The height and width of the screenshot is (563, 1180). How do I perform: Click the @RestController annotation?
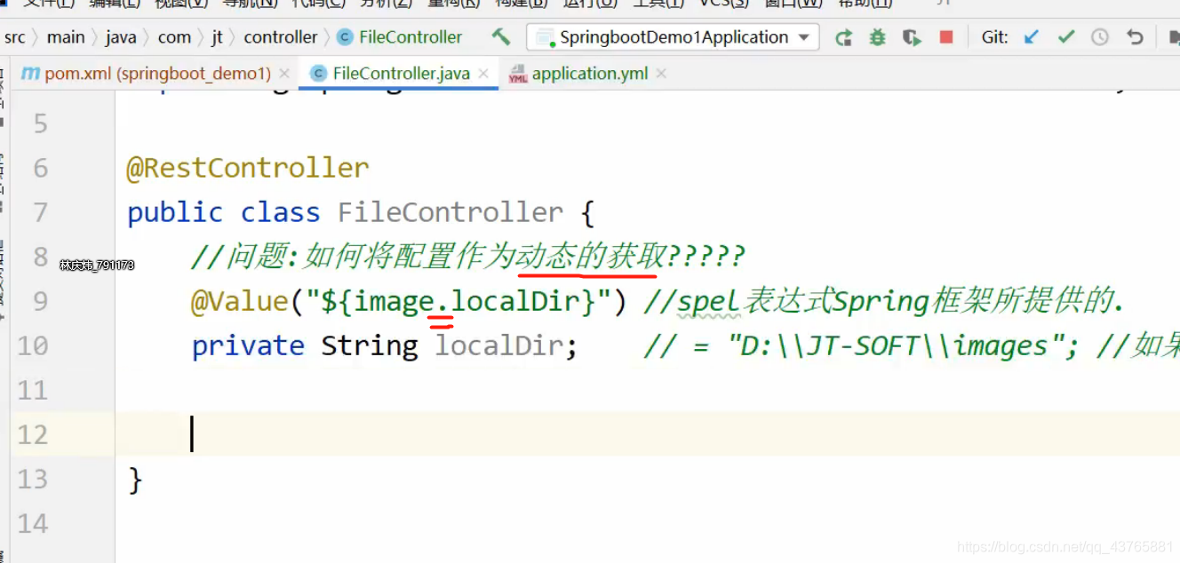pos(248,168)
